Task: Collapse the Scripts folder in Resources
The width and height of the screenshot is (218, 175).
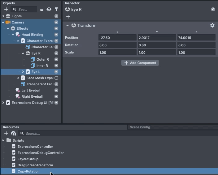Action: coord(3,140)
